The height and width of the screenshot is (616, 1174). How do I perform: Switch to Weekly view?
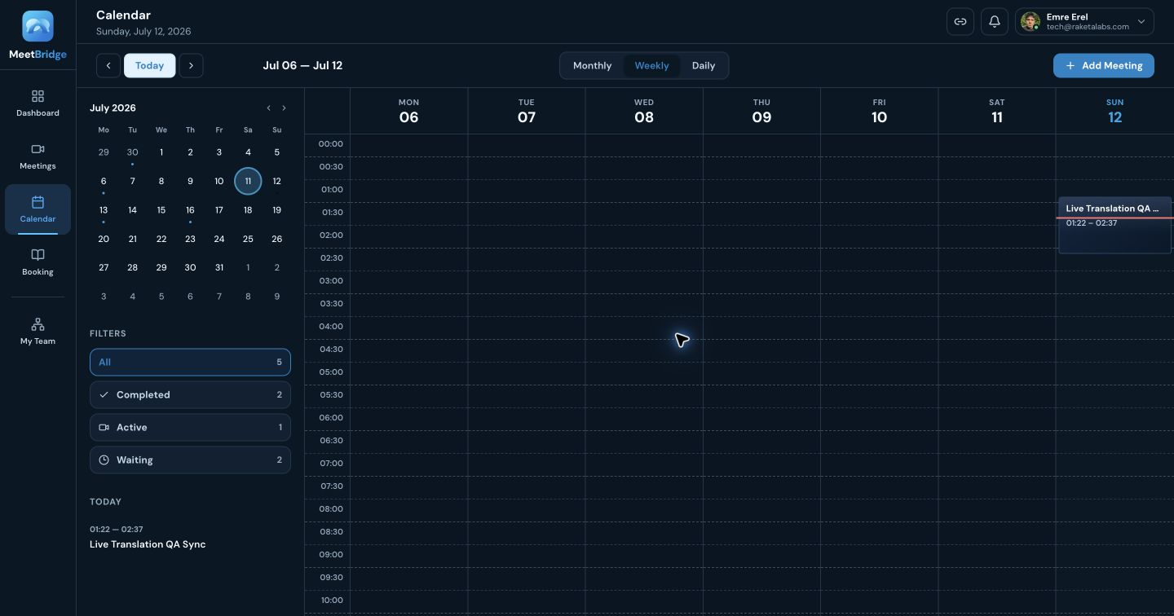coord(651,65)
